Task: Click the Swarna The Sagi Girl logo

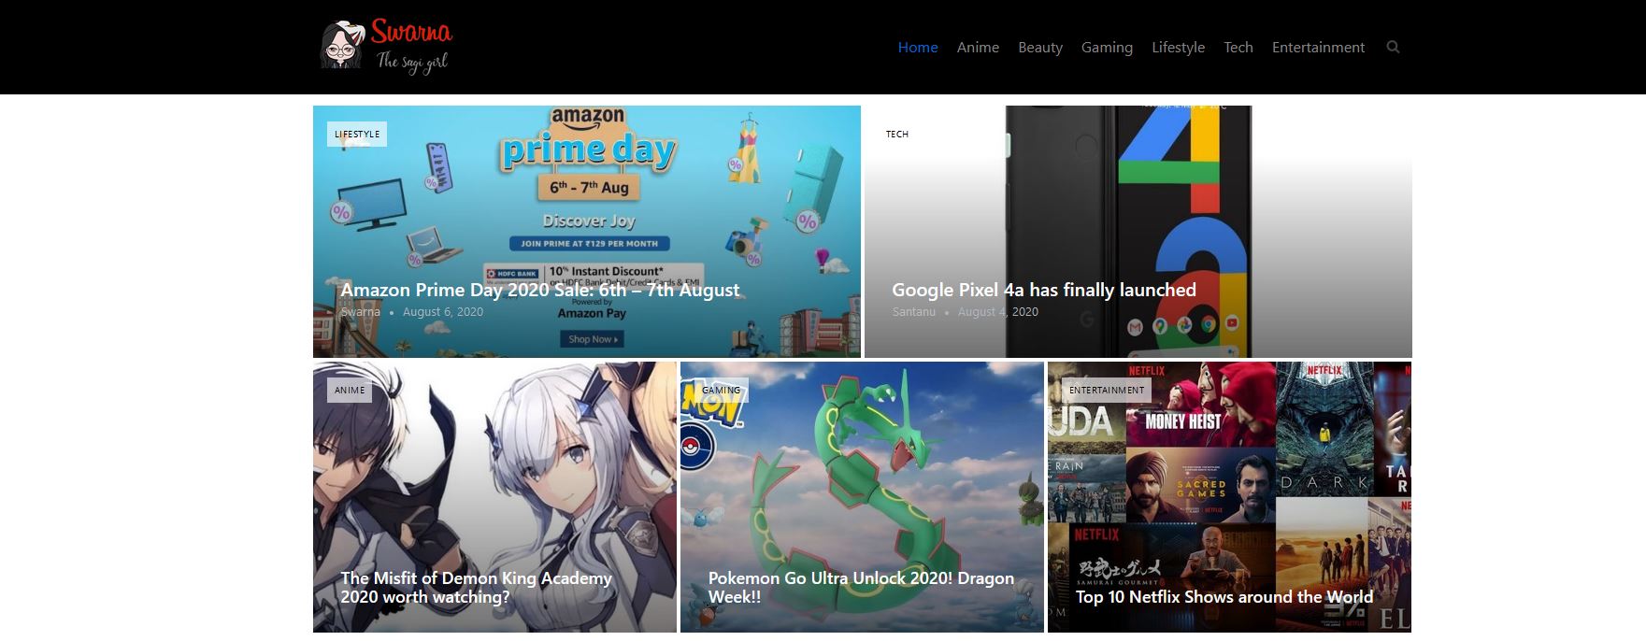Action: pos(386,46)
